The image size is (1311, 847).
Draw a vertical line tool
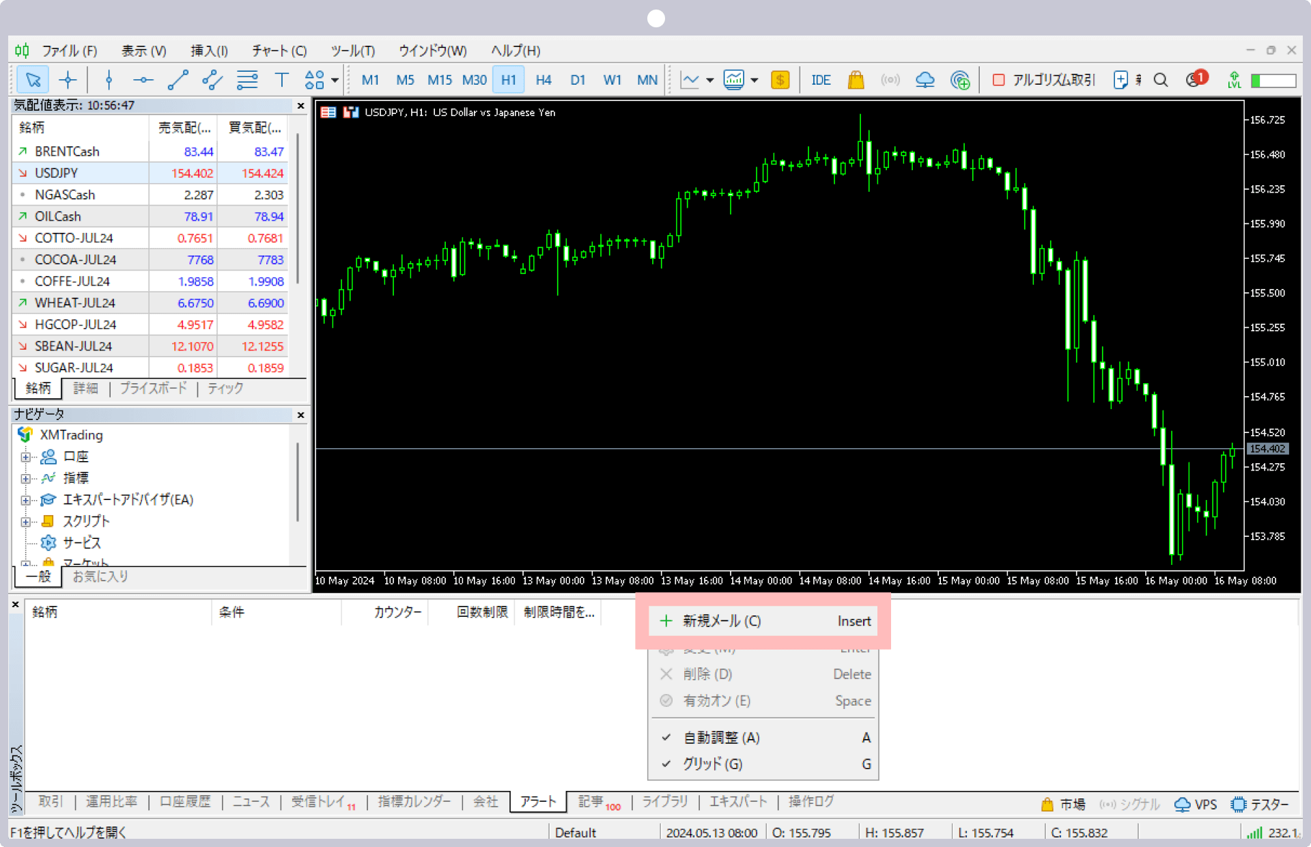click(109, 80)
